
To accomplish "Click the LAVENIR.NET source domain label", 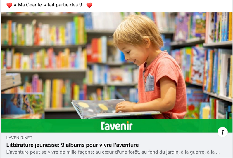I will click(x=19, y=138).
